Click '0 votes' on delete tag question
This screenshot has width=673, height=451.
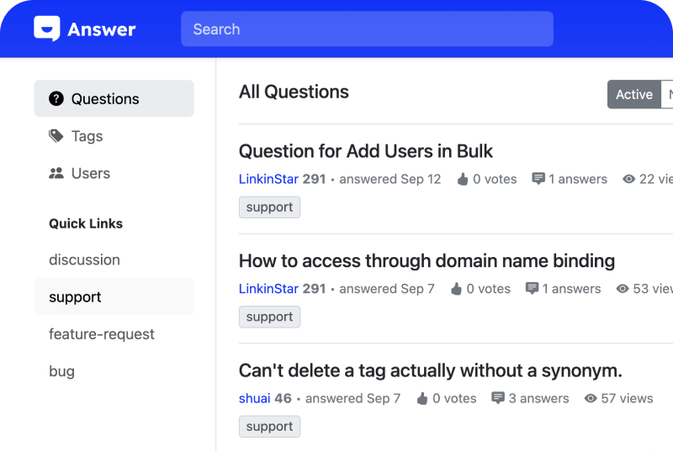(x=454, y=398)
